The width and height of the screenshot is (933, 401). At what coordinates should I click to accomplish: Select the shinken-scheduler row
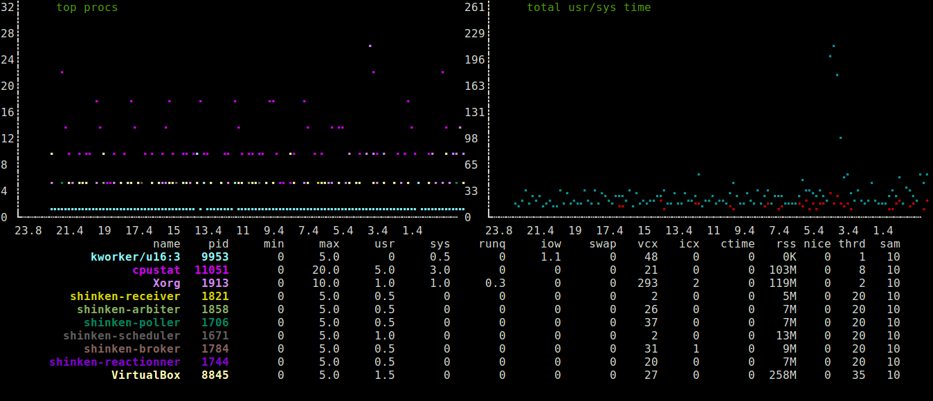point(123,335)
